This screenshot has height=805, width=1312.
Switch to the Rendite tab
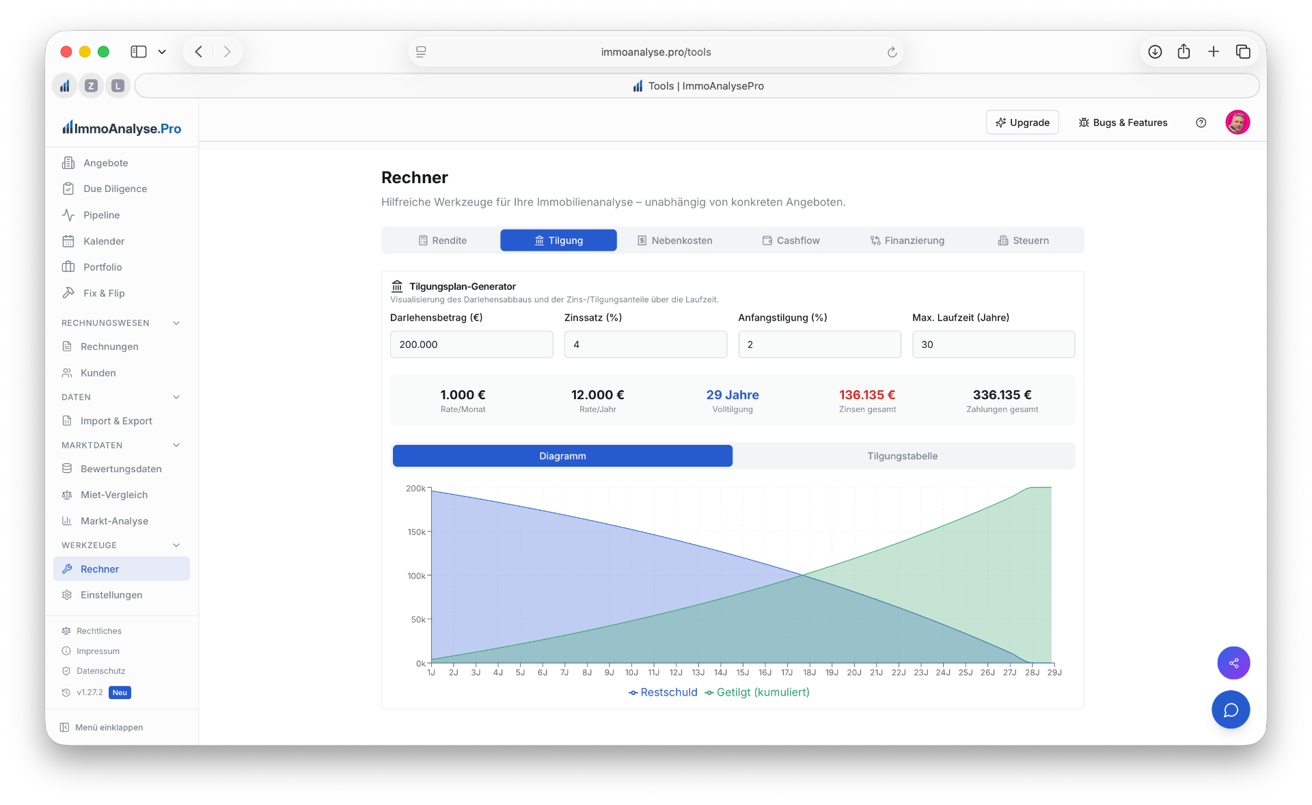click(x=442, y=241)
